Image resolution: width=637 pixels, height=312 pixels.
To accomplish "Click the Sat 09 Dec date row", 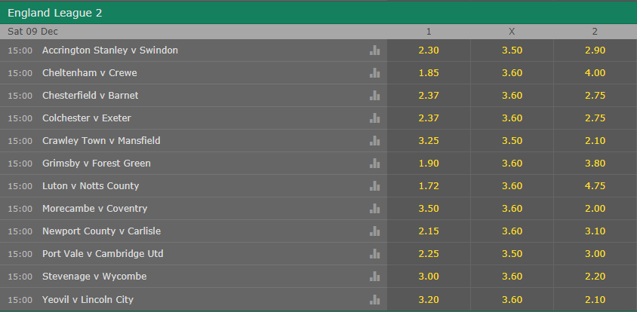I will click(x=33, y=32).
